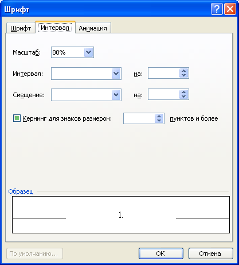Screen dimensions: 239x265
Task: Click into the Масштаб 80% text field
Action: point(68,52)
